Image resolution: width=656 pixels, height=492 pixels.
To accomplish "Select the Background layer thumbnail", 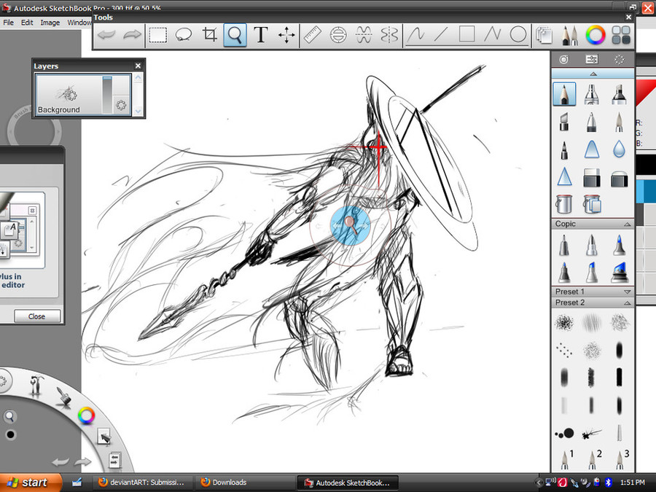I will coord(69,93).
